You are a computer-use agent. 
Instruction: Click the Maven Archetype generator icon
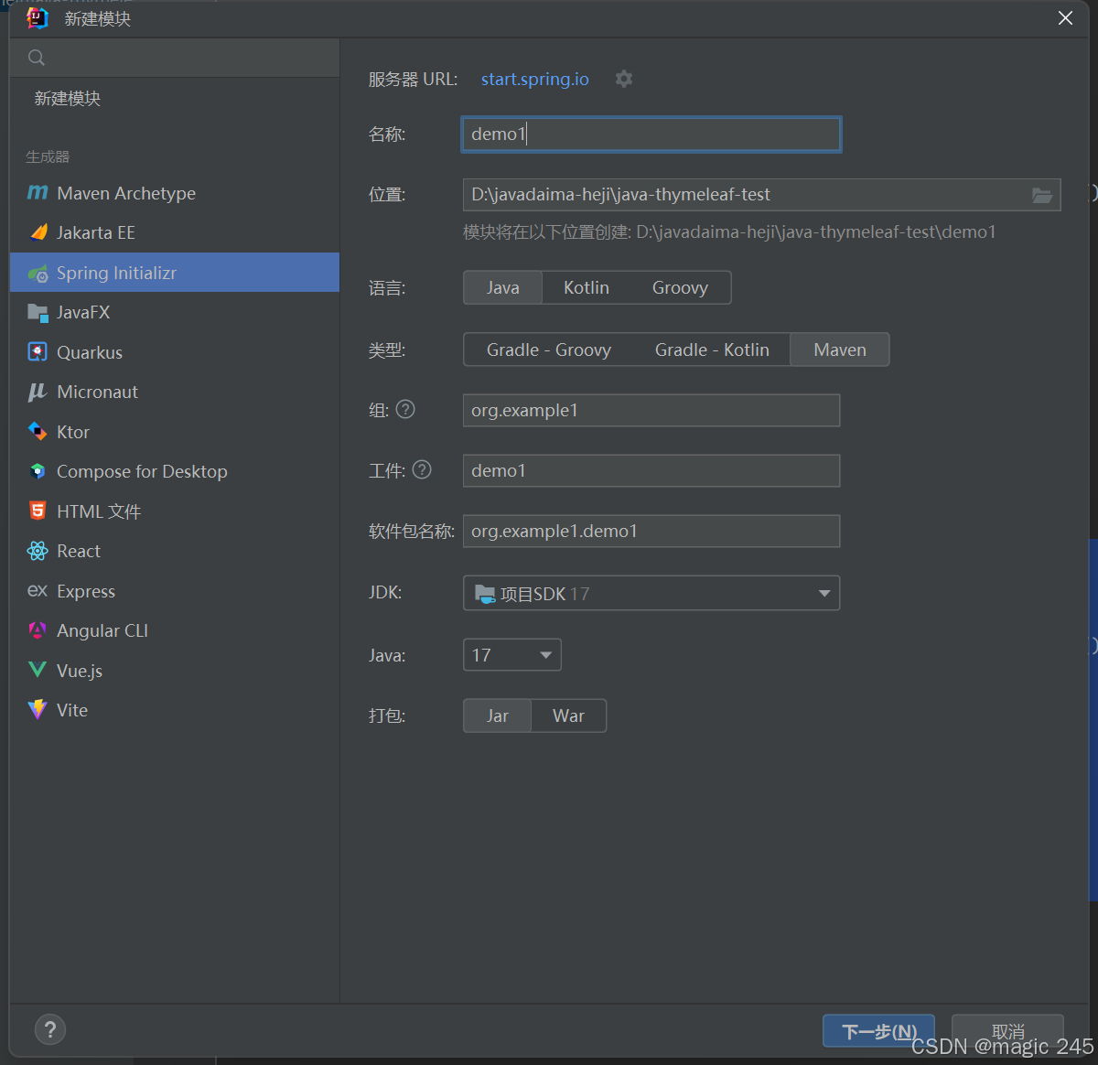click(38, 193)
